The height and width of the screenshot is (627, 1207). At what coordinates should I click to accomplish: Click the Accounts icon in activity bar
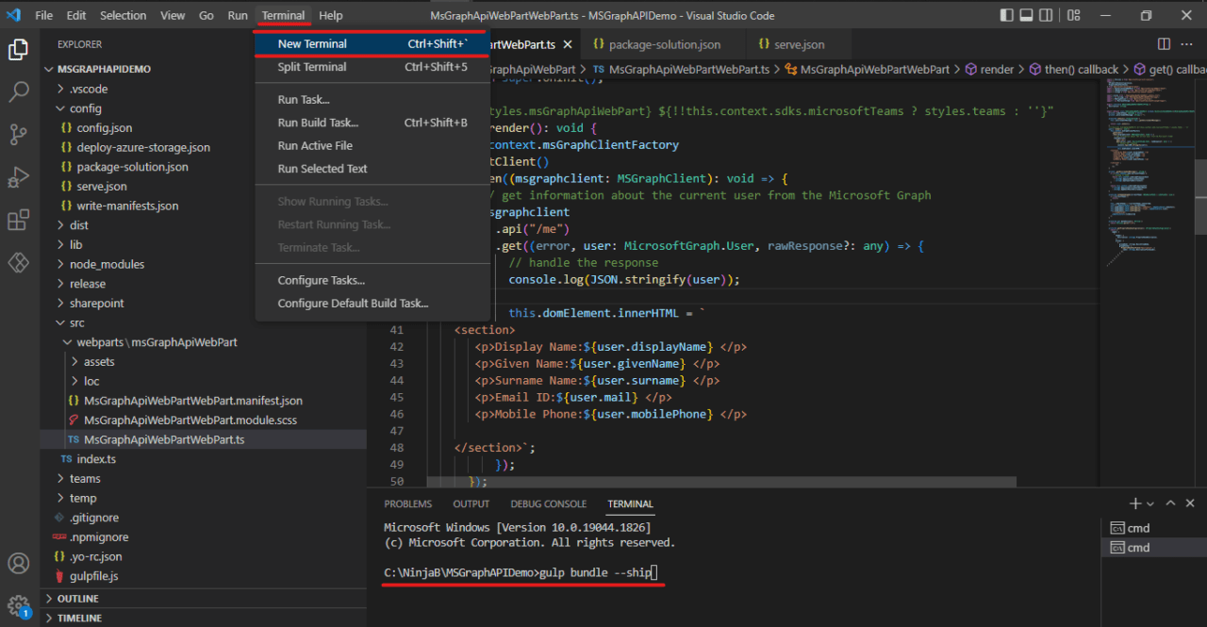point(19,564)
